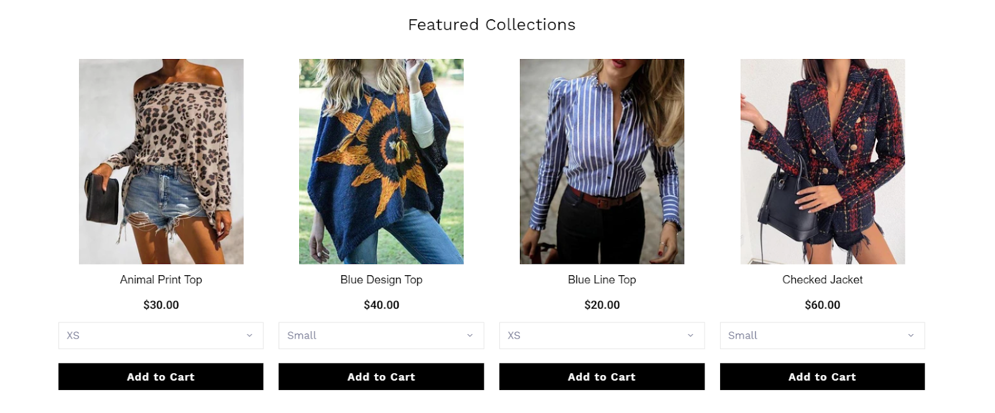The width and height of the screenshot is (995, 413).
Task: Click the Animal Print Top product image
Action: point(161,161)
